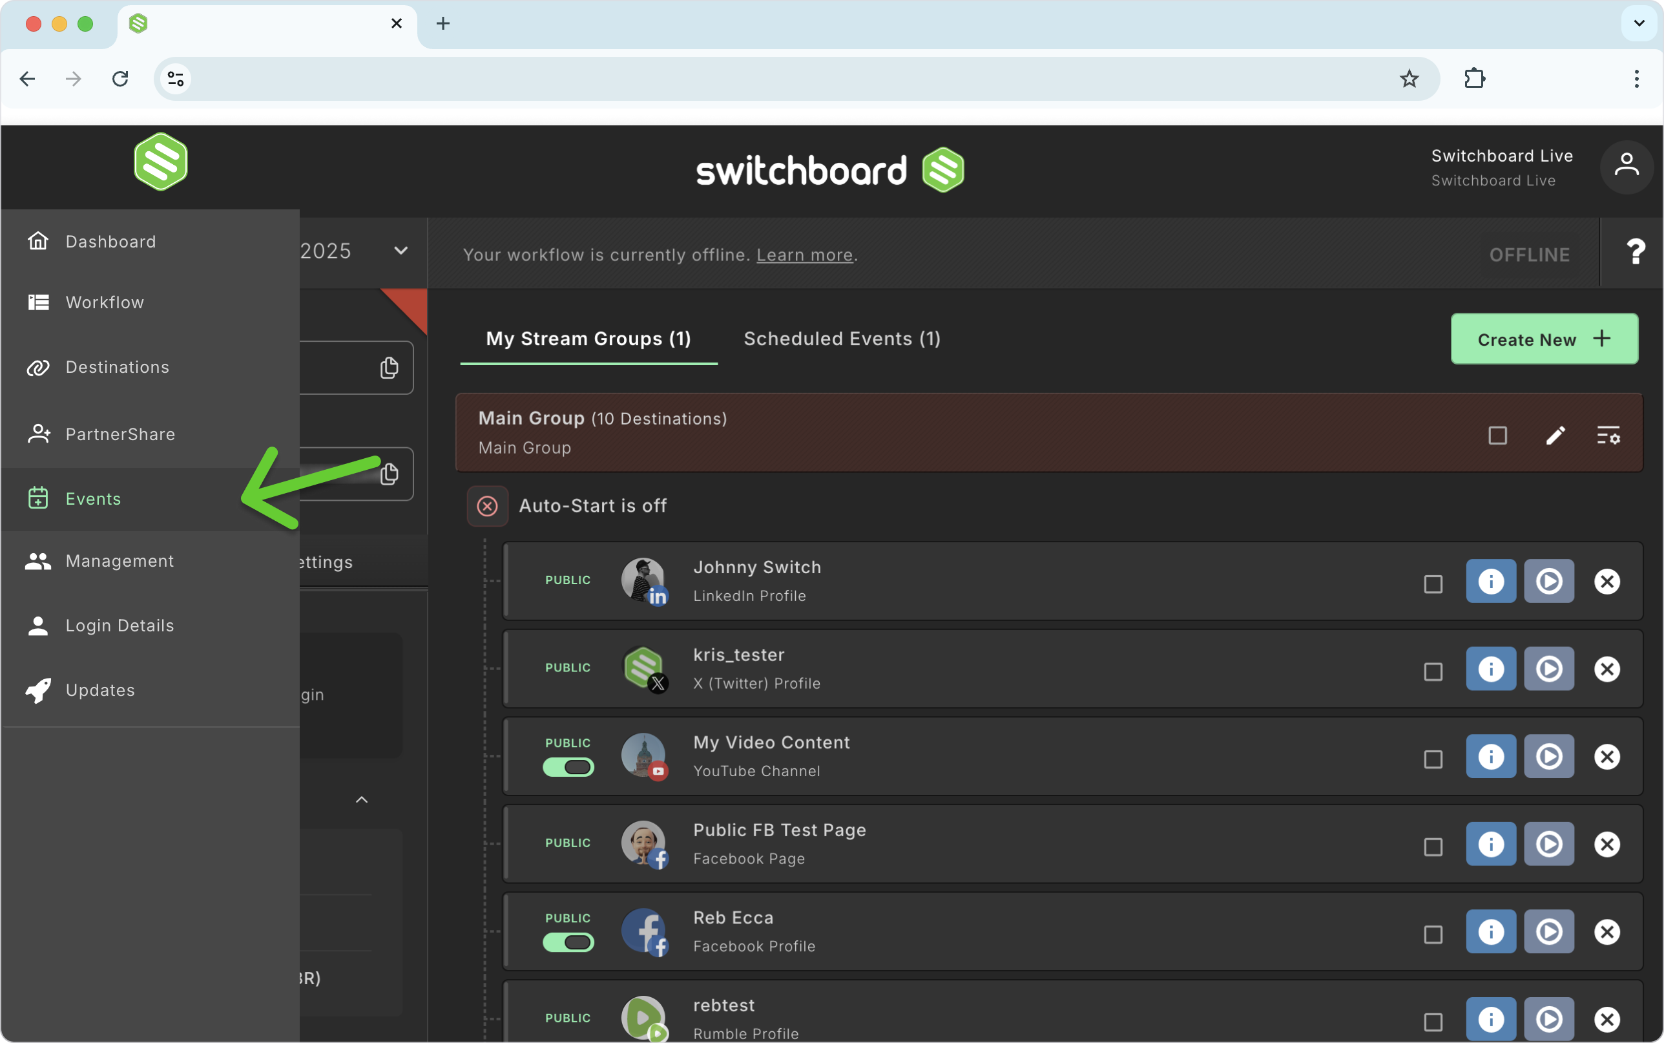Image resolution: width=1664 pixels, height=1043 pixels.
Task: Open Updates in the sidebar
Action: 151,690
